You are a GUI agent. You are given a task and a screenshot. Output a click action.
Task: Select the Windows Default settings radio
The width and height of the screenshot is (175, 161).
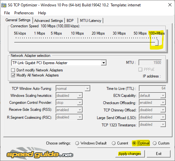click(x=77, y=143)
